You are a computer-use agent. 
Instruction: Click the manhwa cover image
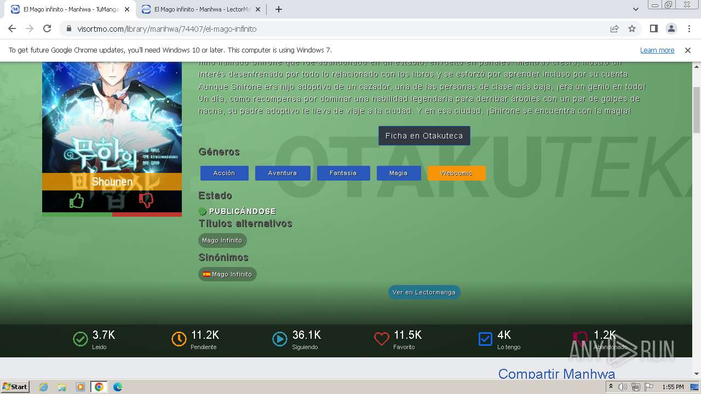(112, 118)
